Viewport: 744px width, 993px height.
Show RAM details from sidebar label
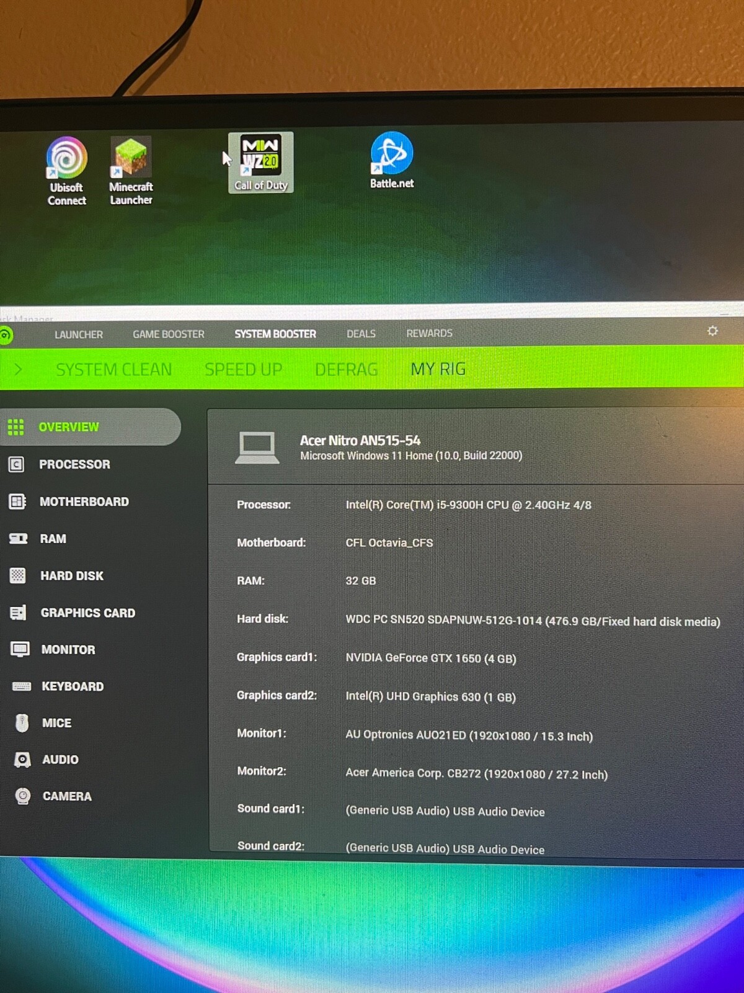53,539
